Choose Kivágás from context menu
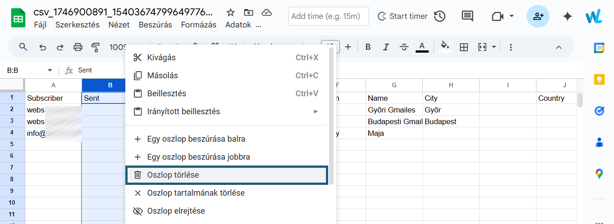The width and height of the screenshot is (614, 224). click(226, 58)
